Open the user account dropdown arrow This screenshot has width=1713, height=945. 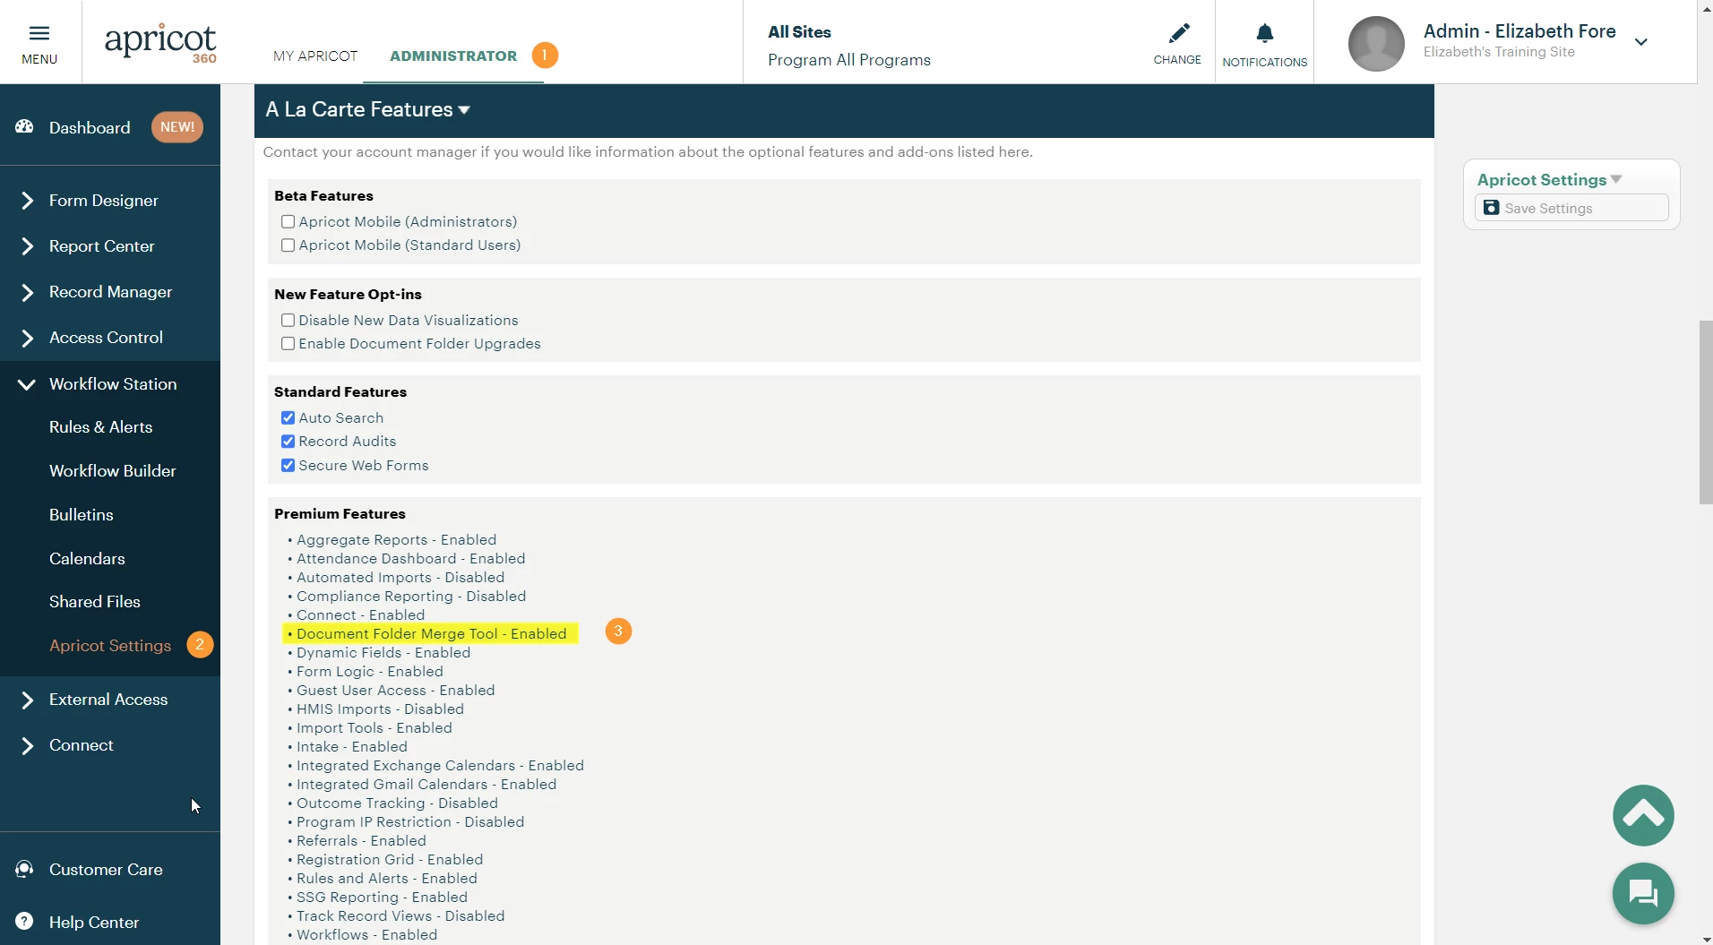pyautogui.click(x=1640, y=42)
